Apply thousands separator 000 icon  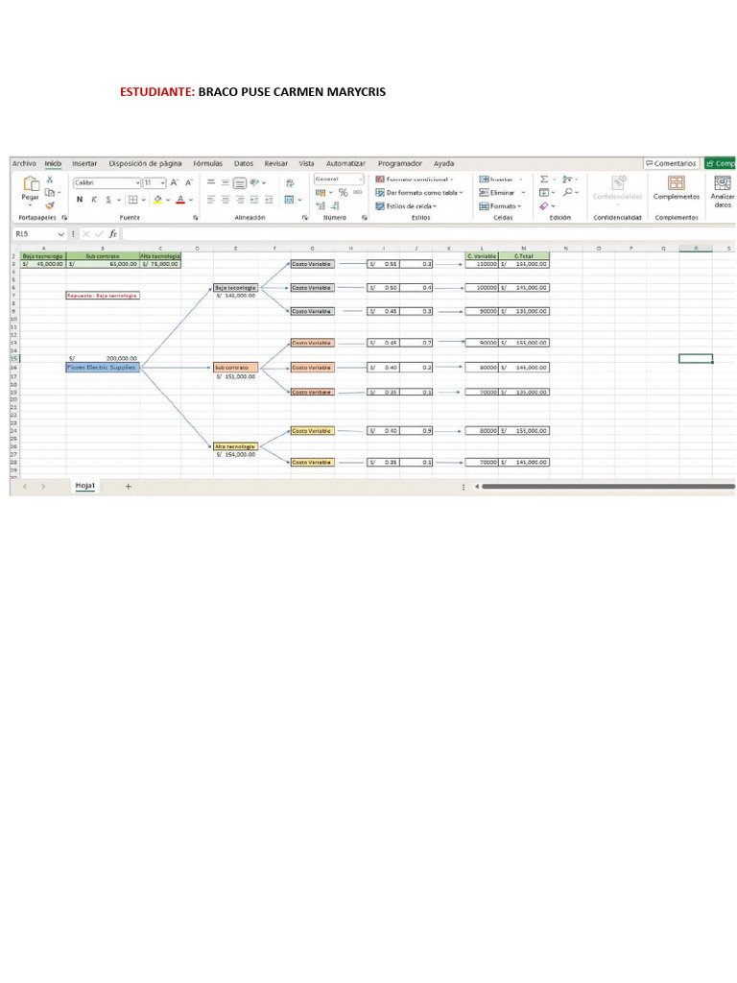[x=357, y=192]
